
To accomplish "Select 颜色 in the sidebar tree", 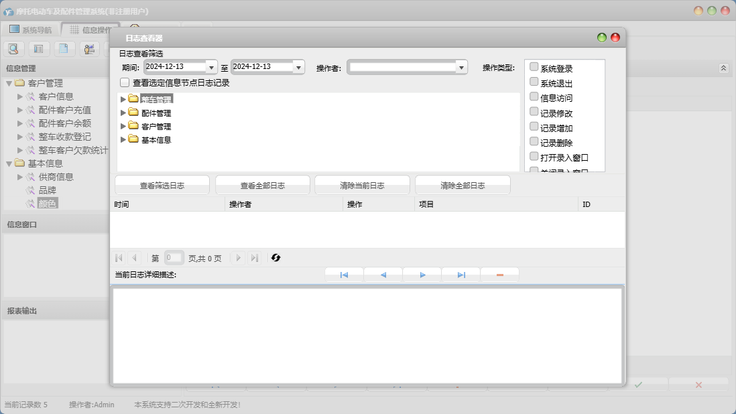I will pyautogui.click(x=48, y=204).
